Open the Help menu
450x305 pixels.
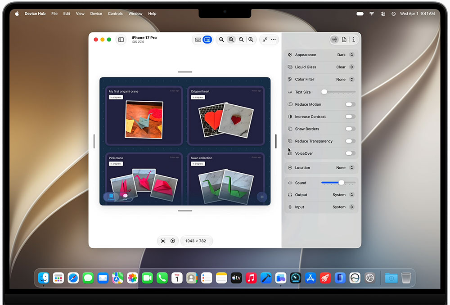(152, 13)
